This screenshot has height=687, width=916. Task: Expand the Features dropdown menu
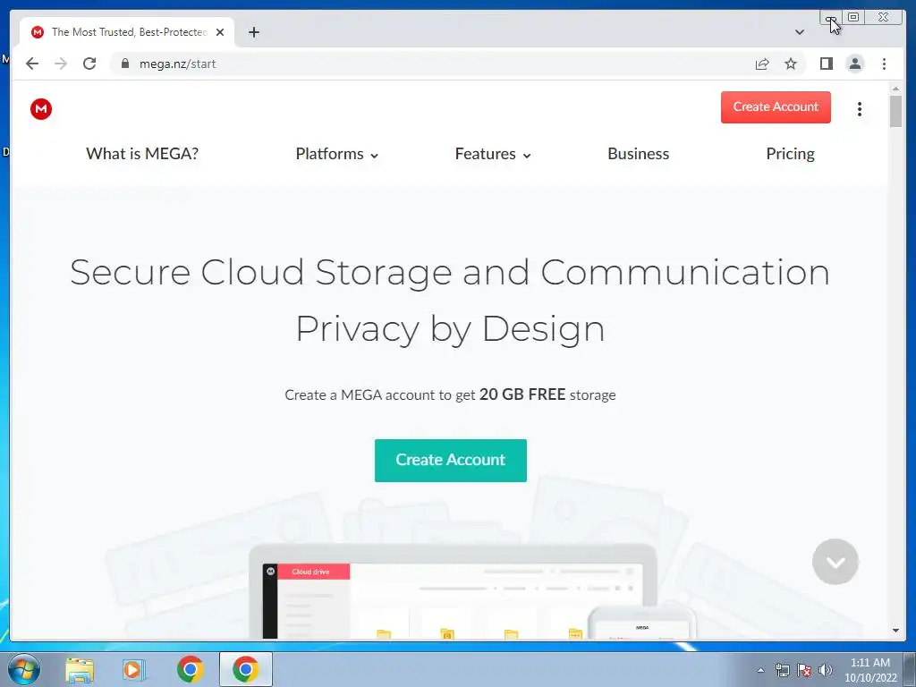coord(493,154)
